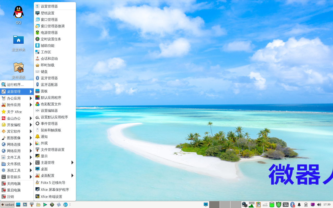Open the folder launcher in taskbar
This screenshot has width=333, height=208.
click(x=39, y=205)
